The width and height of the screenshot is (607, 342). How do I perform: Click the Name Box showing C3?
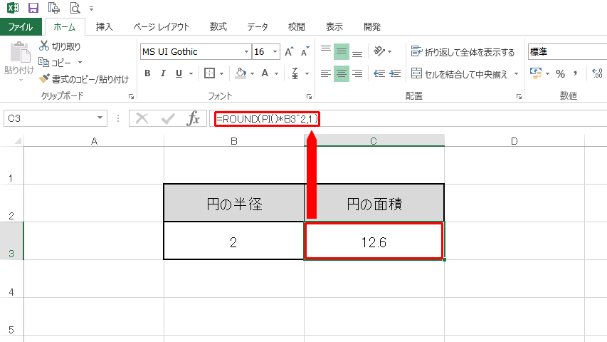click(x=56, y=118)
